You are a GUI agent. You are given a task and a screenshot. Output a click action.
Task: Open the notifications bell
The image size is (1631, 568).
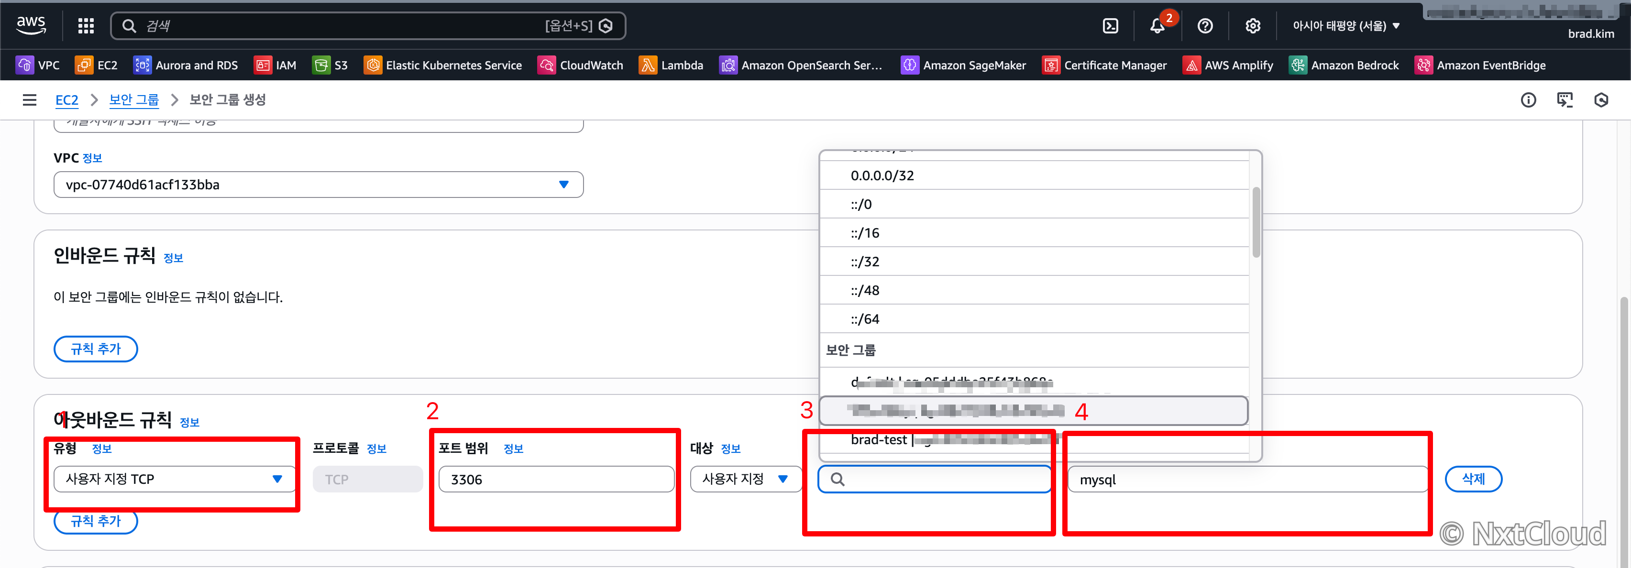[1158, 25]
